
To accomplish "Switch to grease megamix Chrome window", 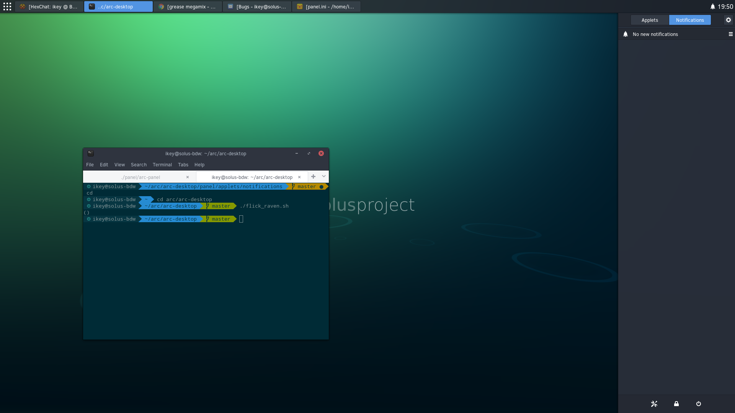I will pyautogui.click(x=188, y=7).
